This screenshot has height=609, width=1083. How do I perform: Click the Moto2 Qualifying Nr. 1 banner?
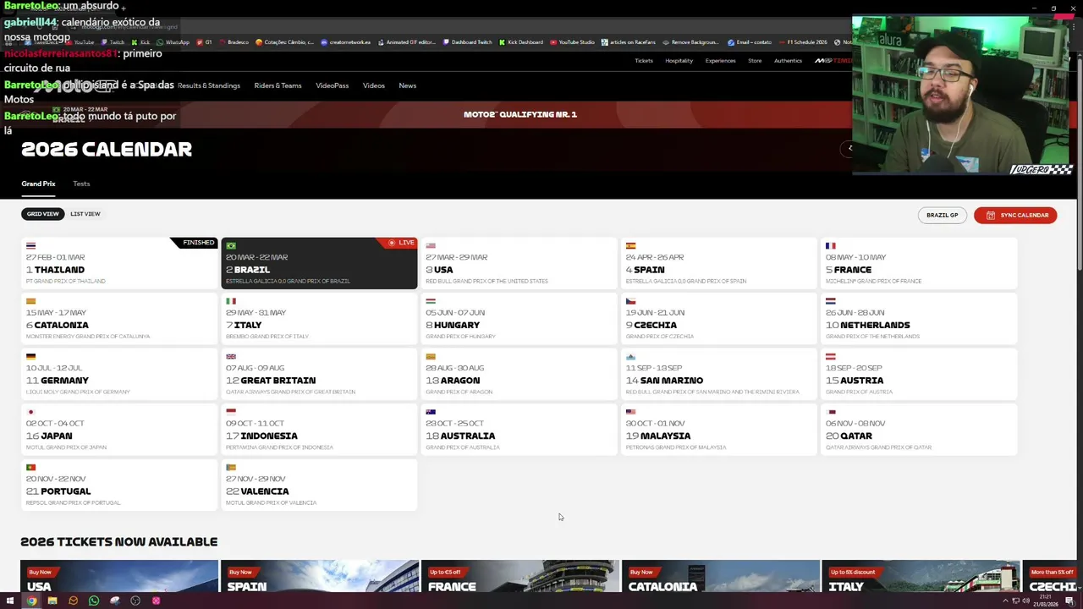pyautogui.click(x=520, y=114)
